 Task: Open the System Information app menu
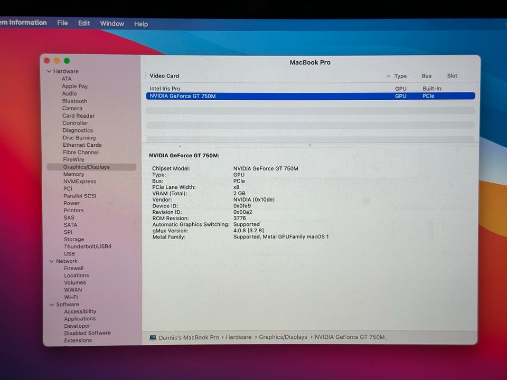(23, 23)
